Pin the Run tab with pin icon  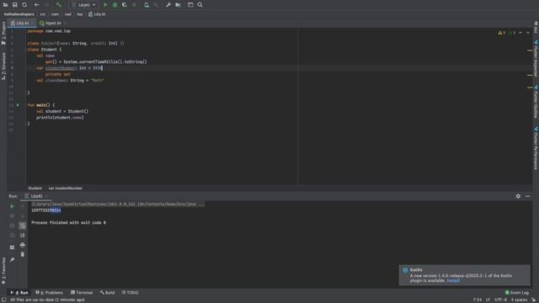12,260
